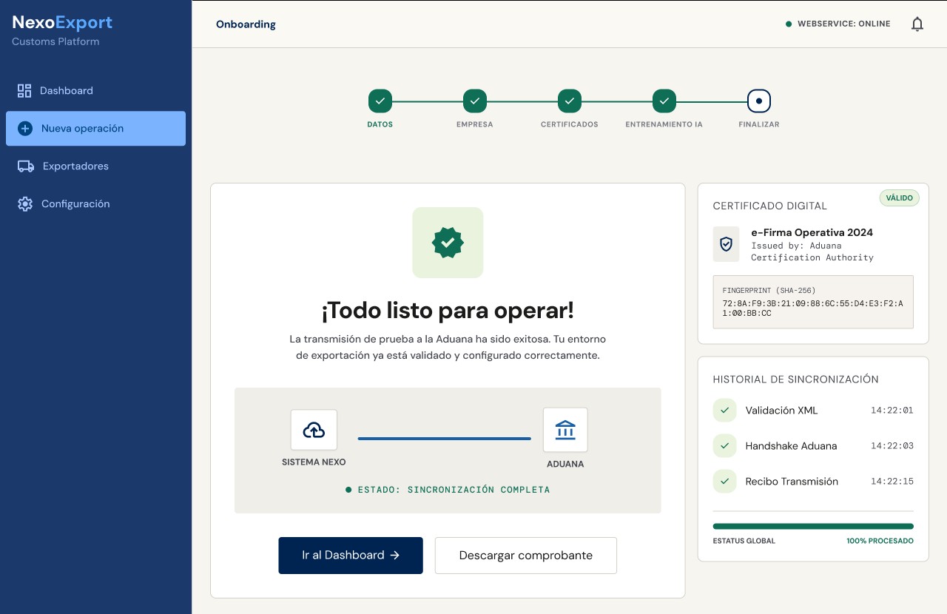Click the shield icon beside e-Firma Operativa
The width and height of the screenshot is (947, 614).
(727, 244)
